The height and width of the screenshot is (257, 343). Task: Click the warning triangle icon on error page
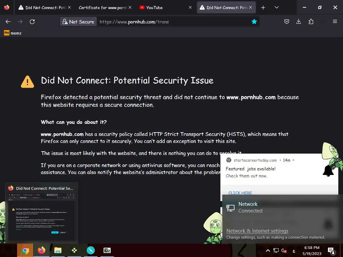(27, 82)
